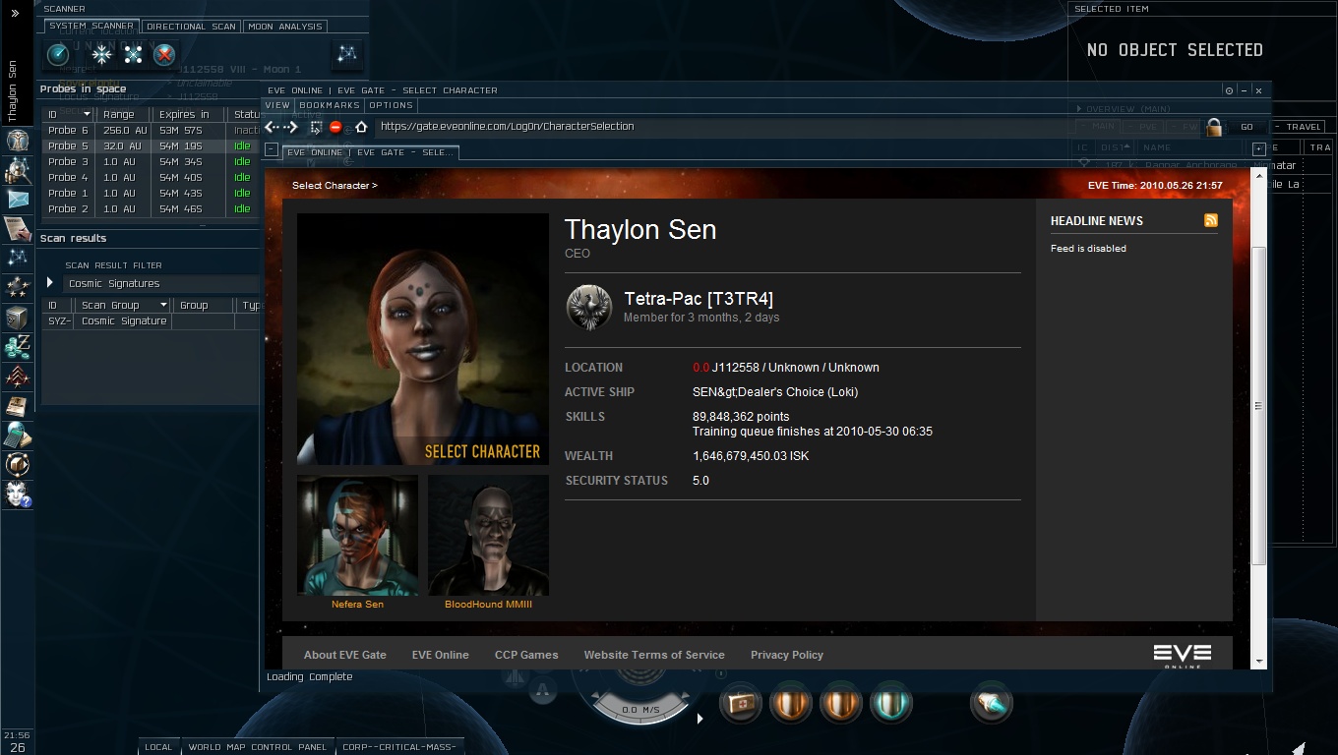Open the character sheet icon in the sidebar
Viewport: 1338px width, 755px height.
coord(17,140)
